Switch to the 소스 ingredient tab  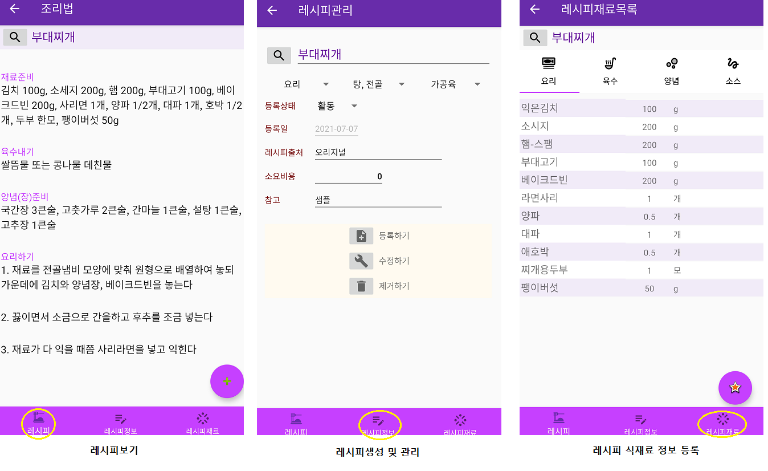click(733, 71)
